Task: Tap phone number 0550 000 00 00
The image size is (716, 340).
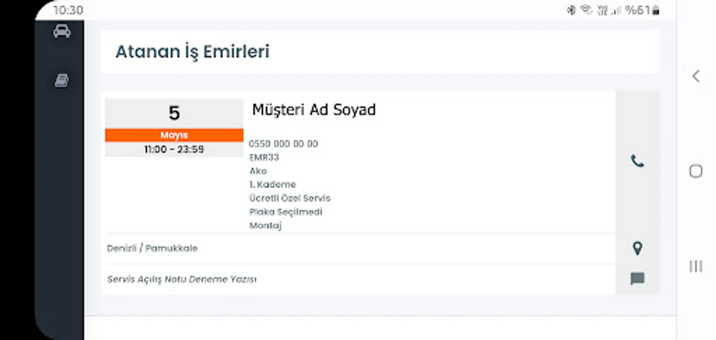Action: [284, 144]
